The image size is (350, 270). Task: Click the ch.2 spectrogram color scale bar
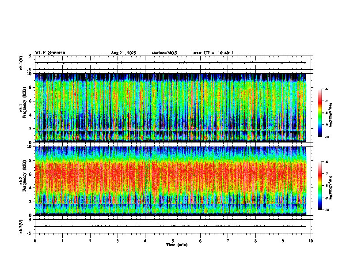pyautogui.click(x=320, y=186)
